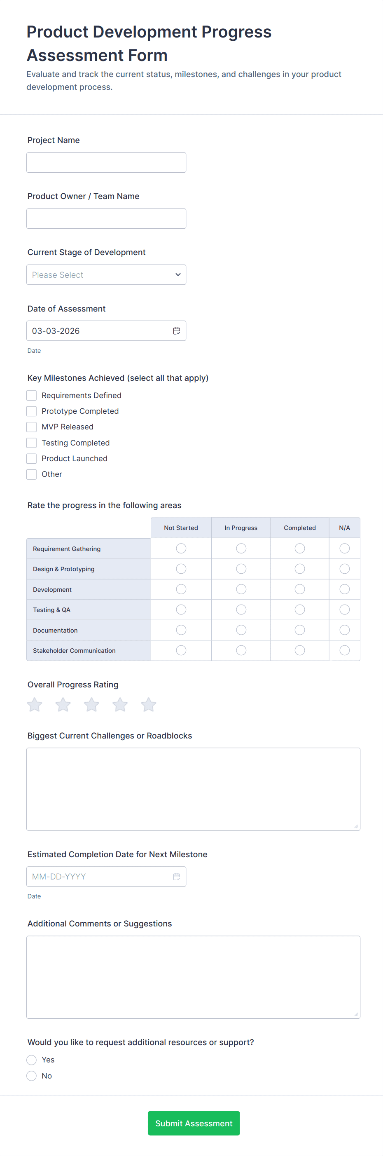Choose the third star rating

[x=91, y=705]
